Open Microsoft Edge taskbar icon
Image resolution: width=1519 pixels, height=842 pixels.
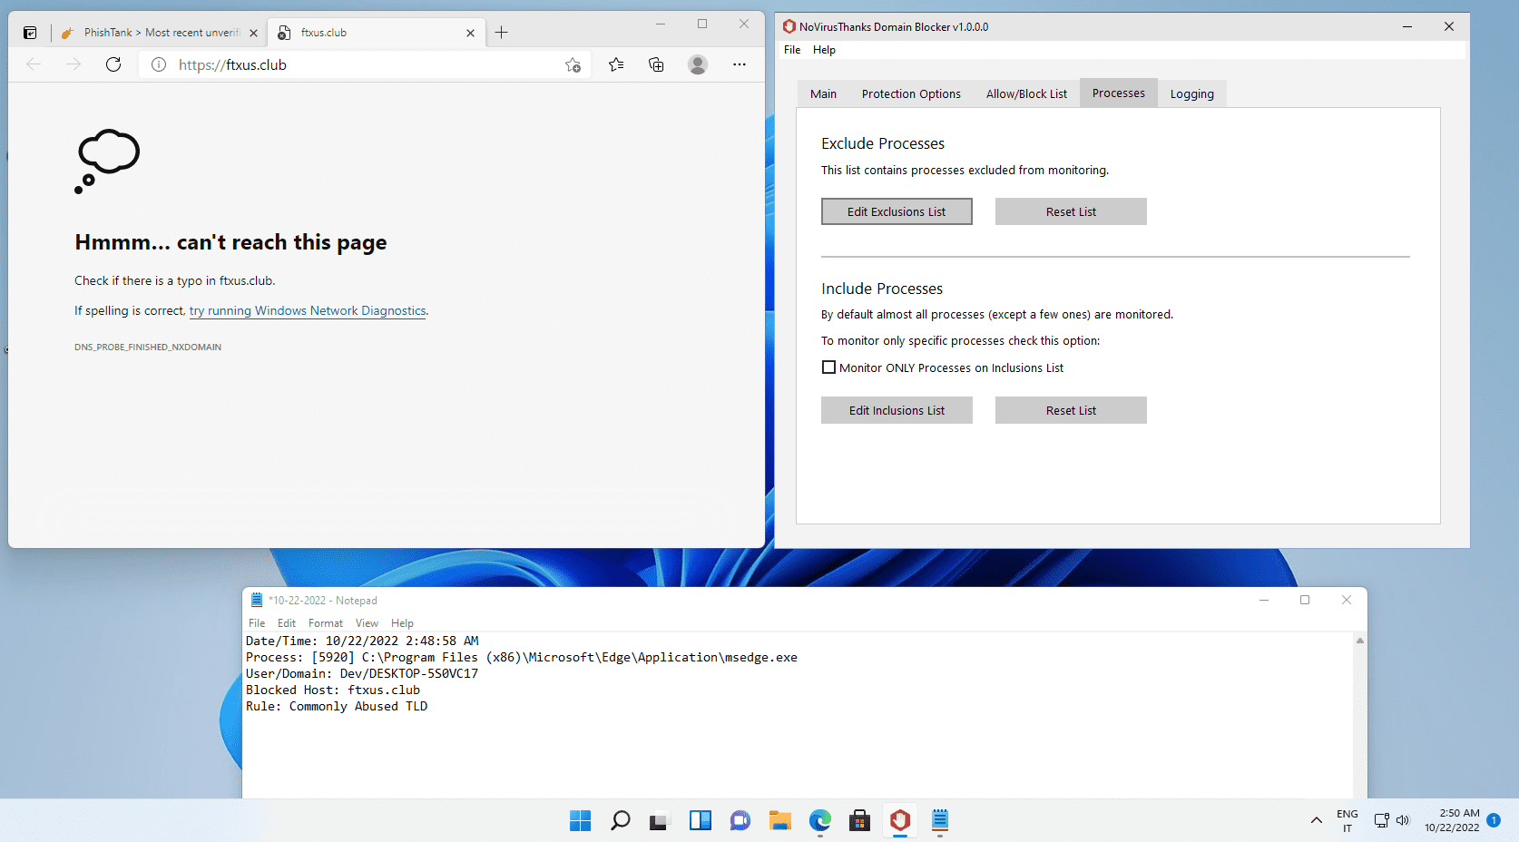point(819,820)
